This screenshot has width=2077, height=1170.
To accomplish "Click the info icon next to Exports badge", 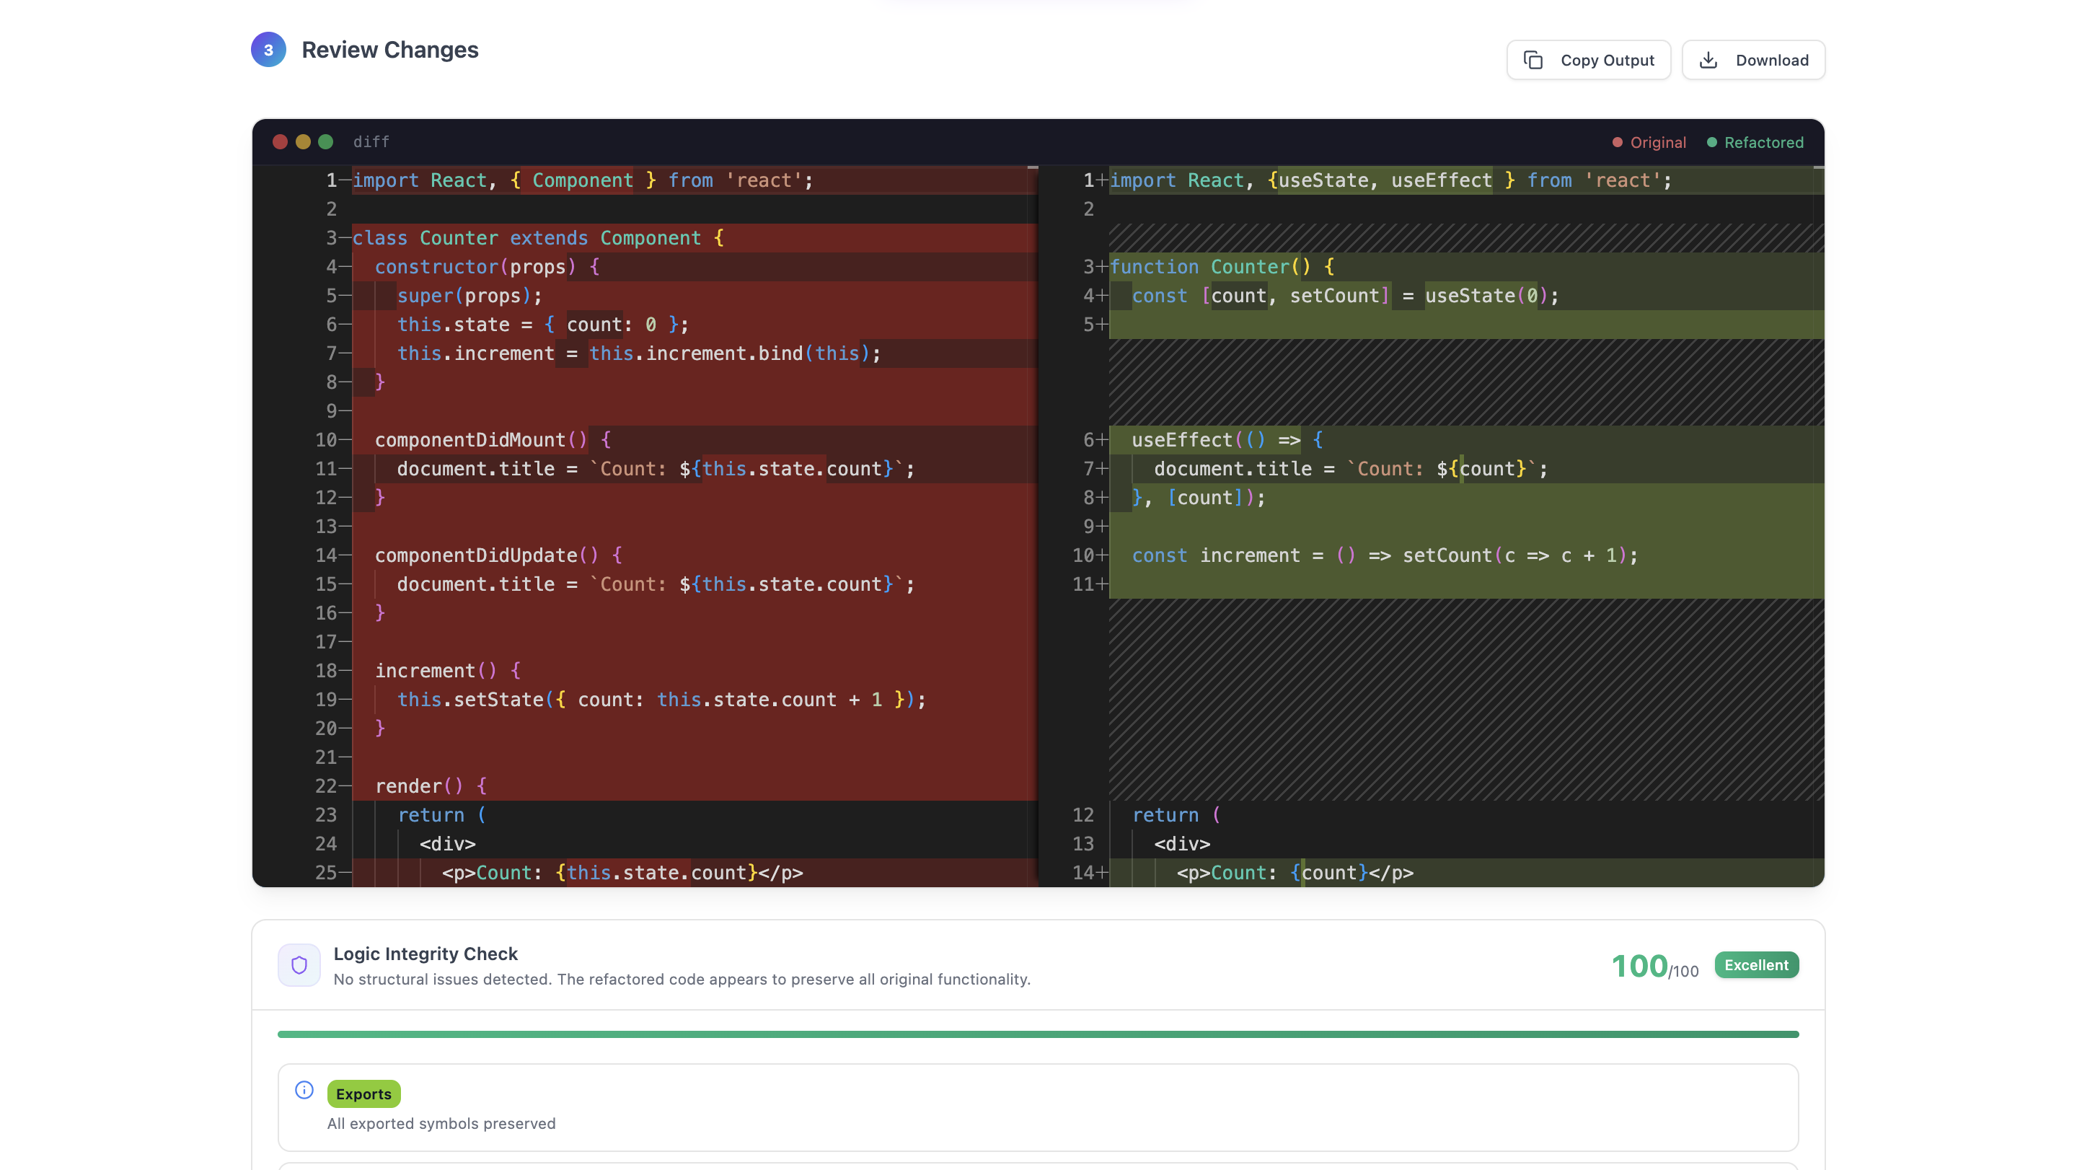I will 304,1090.
